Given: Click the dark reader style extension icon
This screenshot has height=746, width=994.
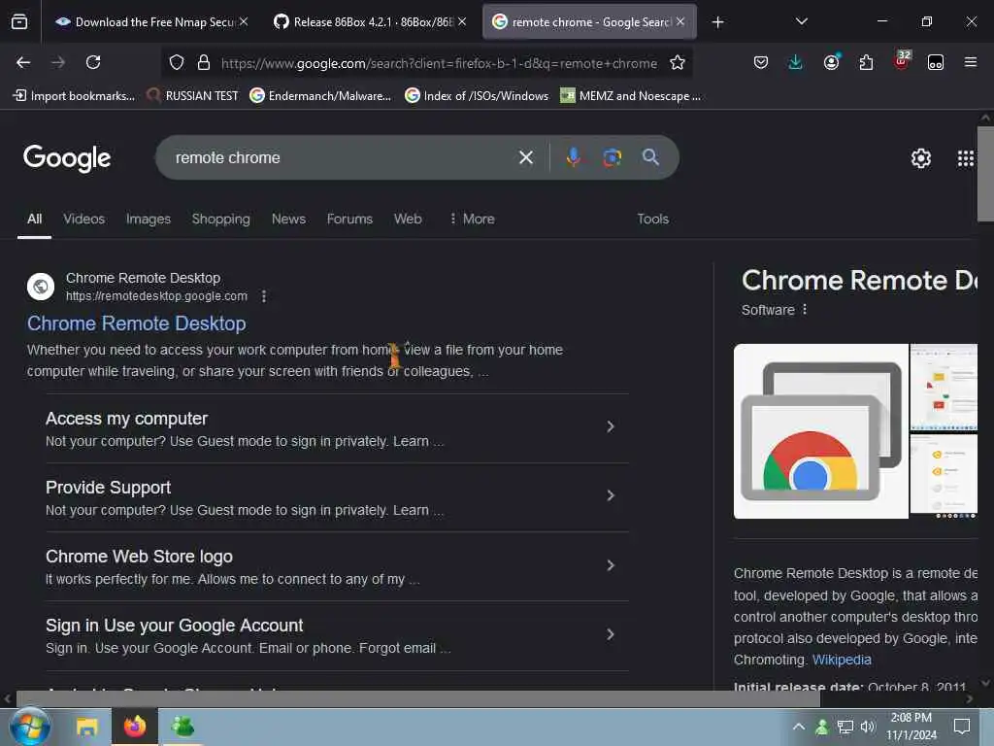Looking at the screenshot, I should pos(936,62).
